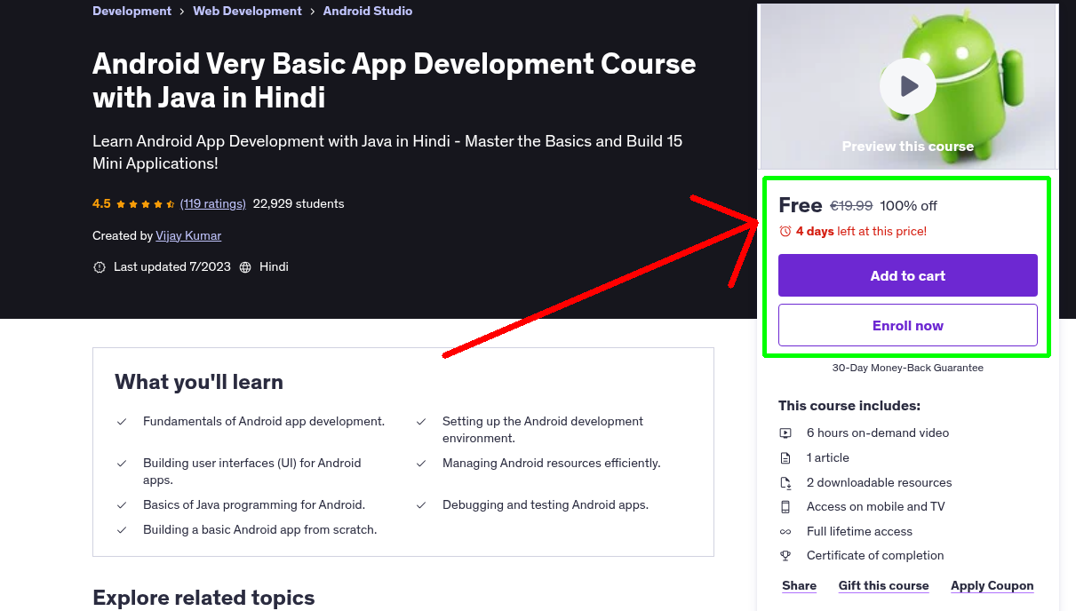Open the Web Development breadcrumb
The height and width of the screenshot is (611, 1076).
pyautogui.click(x=247, y=11)
